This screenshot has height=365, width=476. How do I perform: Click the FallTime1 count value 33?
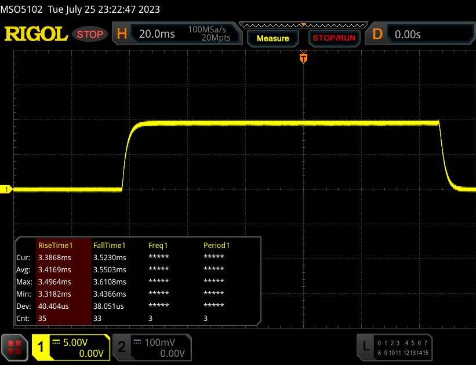coord(97,318)
